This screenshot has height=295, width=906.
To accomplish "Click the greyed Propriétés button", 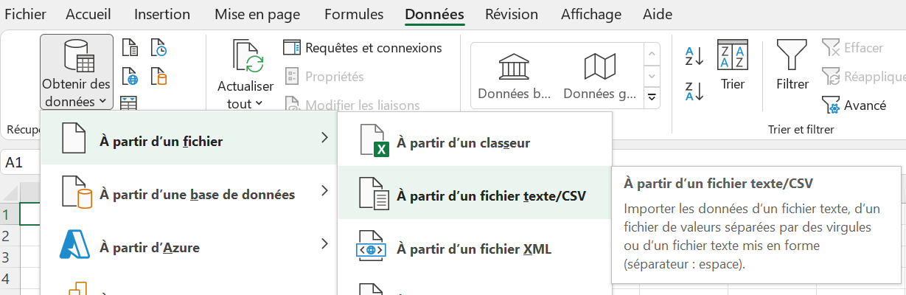I will point(324,77).
